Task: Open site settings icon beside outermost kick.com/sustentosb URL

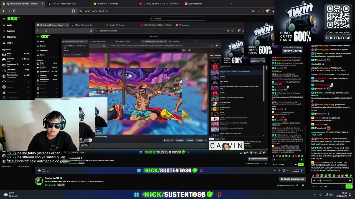Action: pos(80,11)
